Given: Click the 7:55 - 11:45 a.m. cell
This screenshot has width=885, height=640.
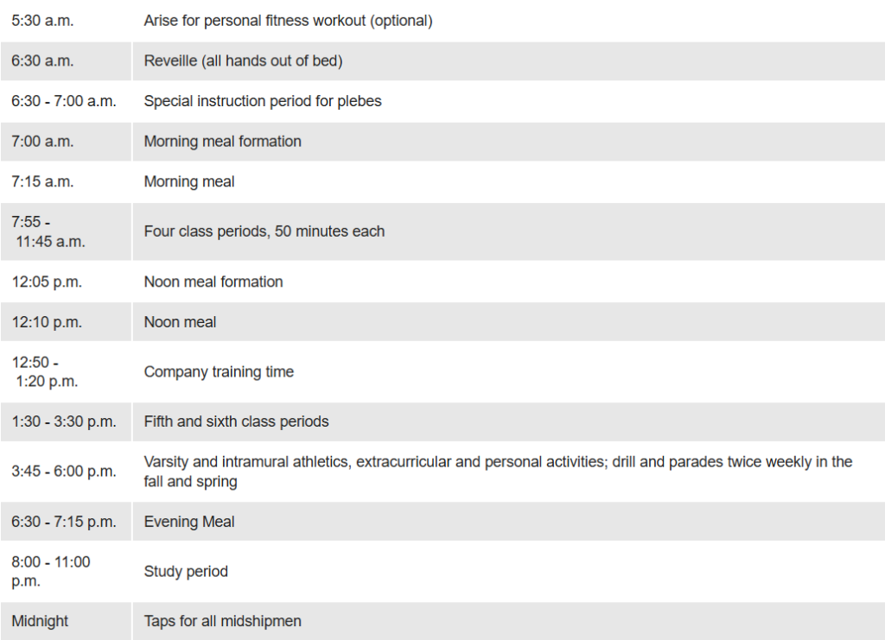Looking at the screenshot, I should click(x=66, y=231).
